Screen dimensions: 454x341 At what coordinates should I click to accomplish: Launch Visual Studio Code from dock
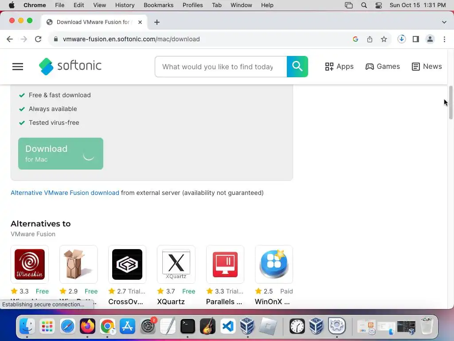[227, 326]
